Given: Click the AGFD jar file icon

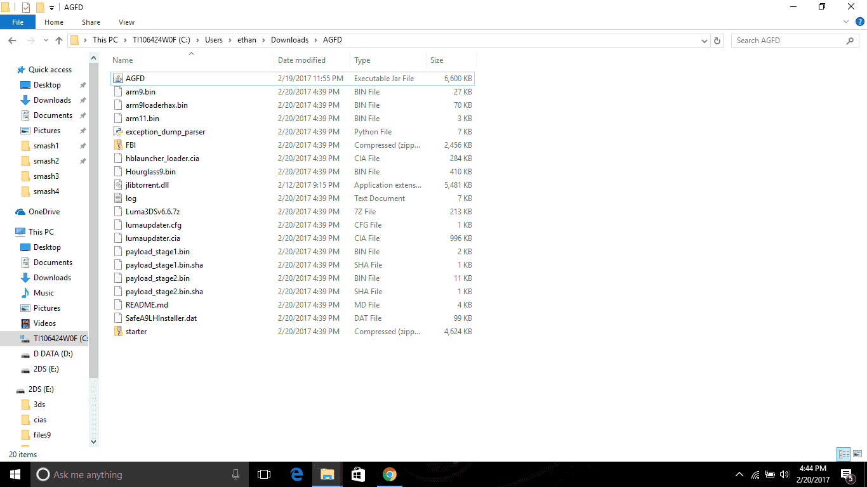Looking at the screenshot, I should [x=117, y=79].
